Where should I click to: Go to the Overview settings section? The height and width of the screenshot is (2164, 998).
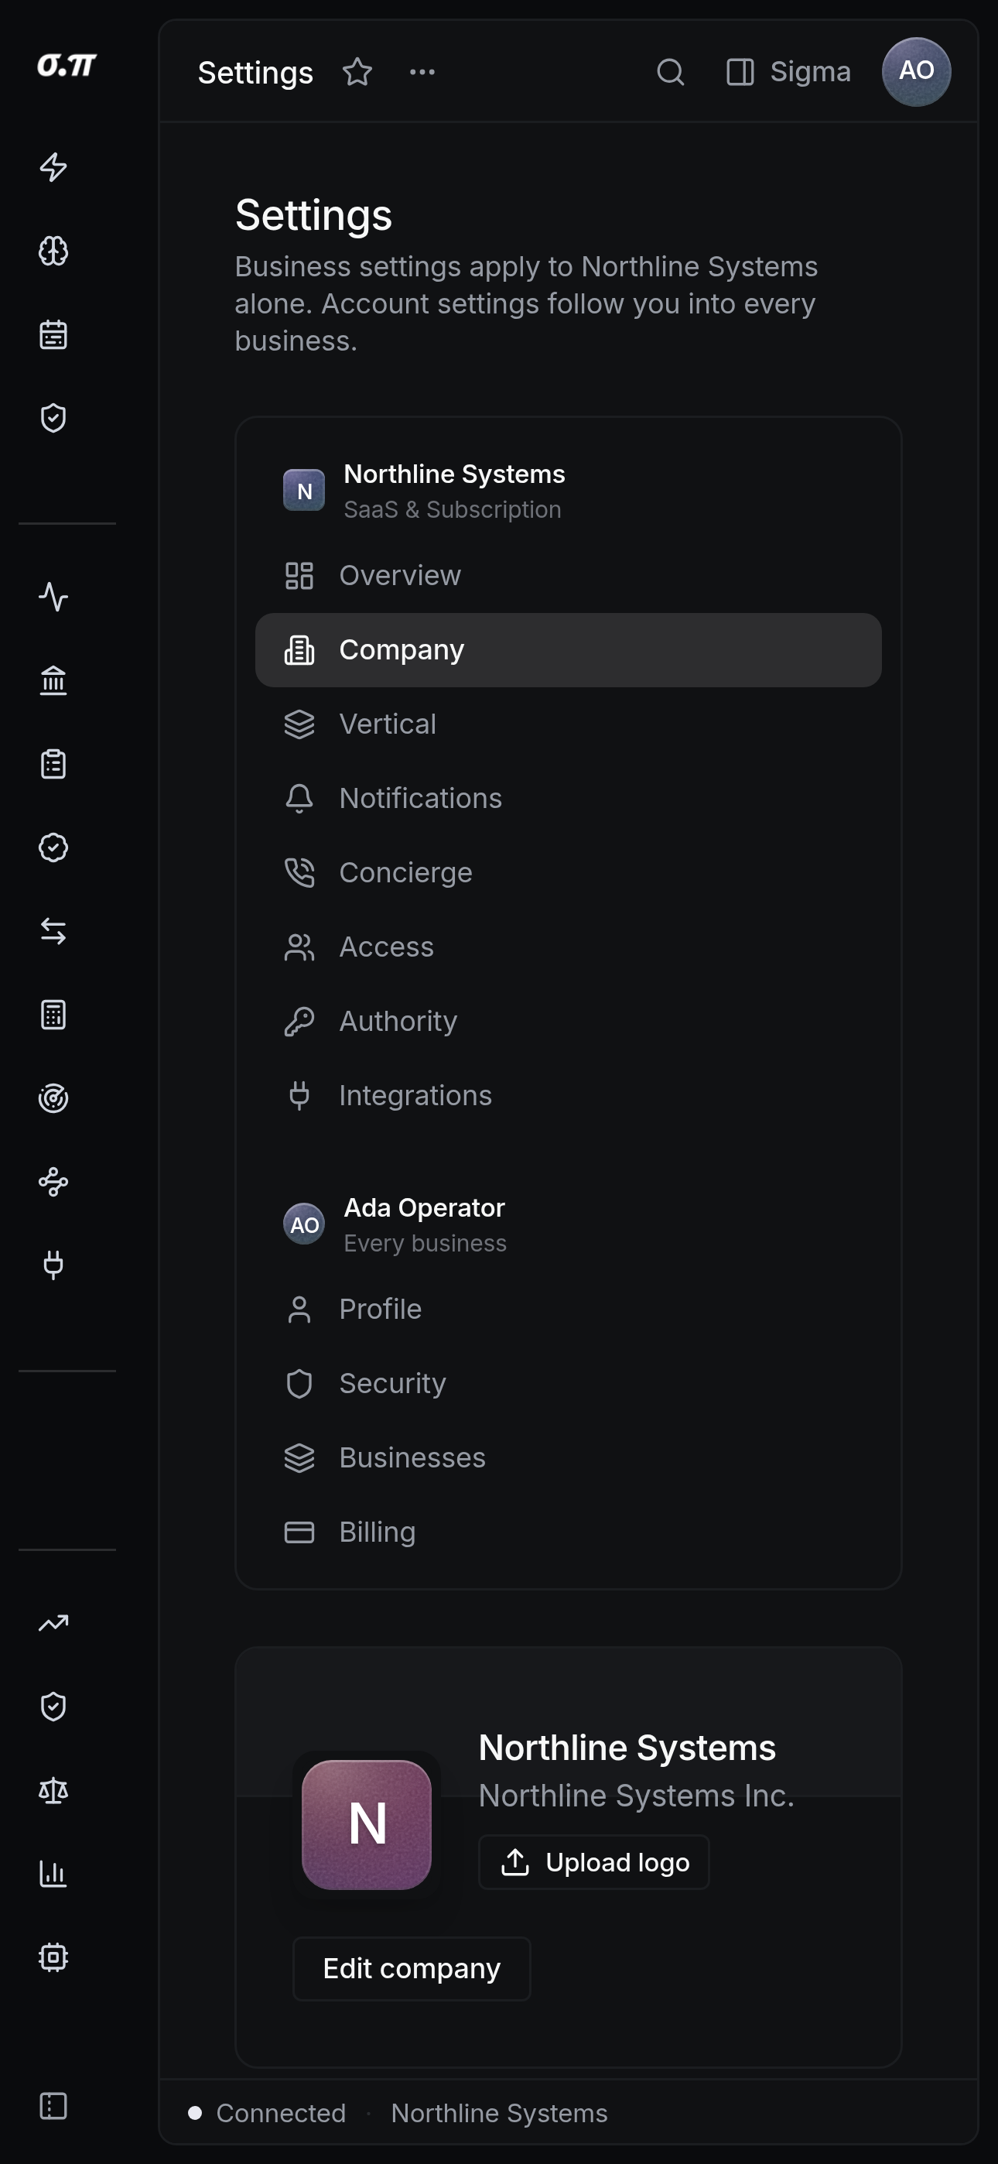coord(568,576)
